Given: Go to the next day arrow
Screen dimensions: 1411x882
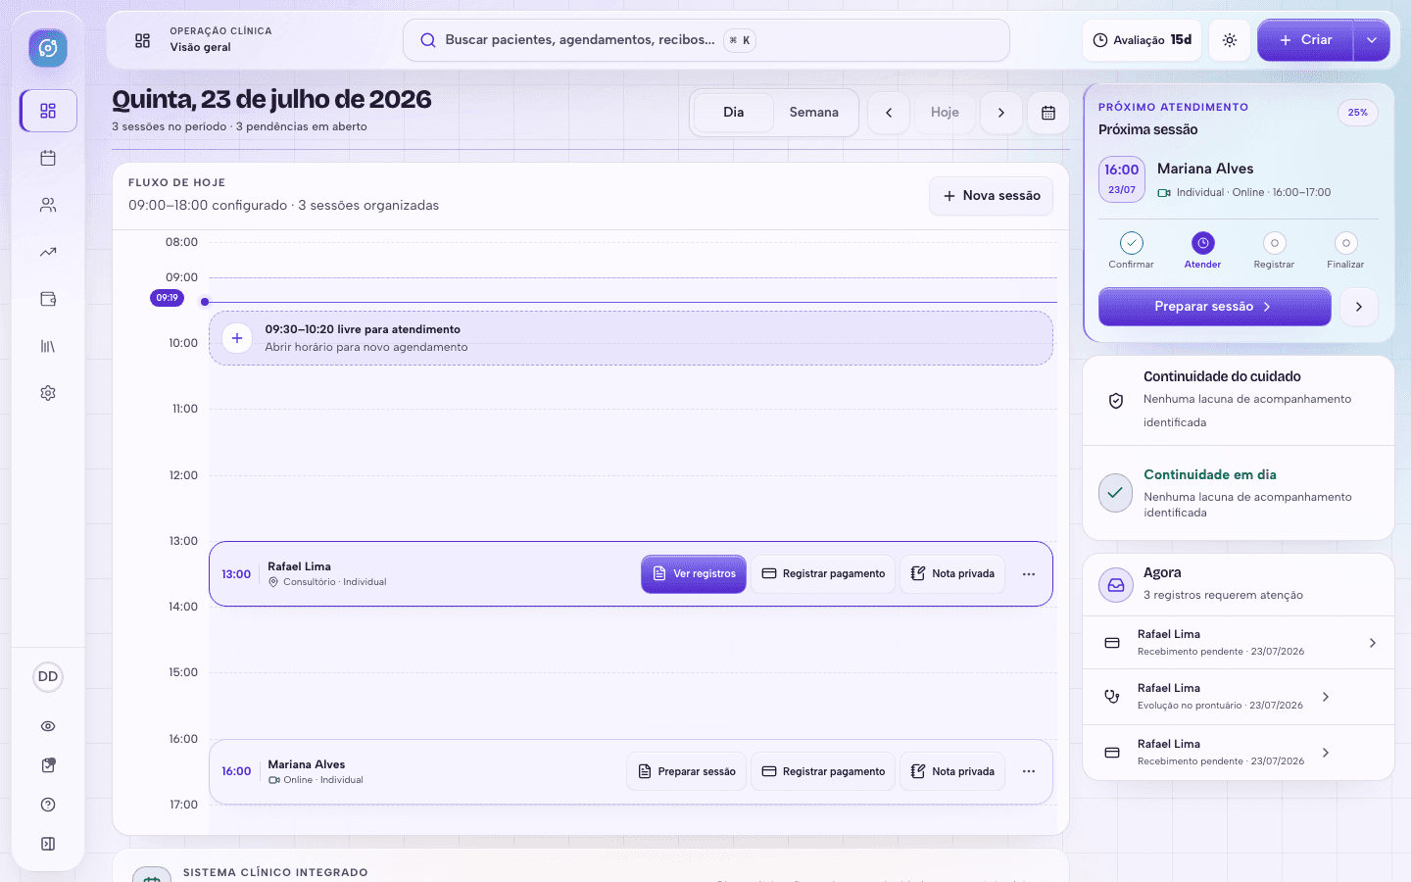Looking at the screenshot, I should coord(1001,113).
